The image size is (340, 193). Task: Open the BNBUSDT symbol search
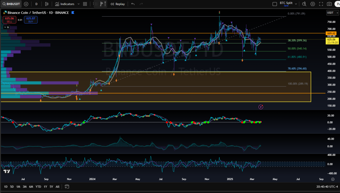pos(11,4)
